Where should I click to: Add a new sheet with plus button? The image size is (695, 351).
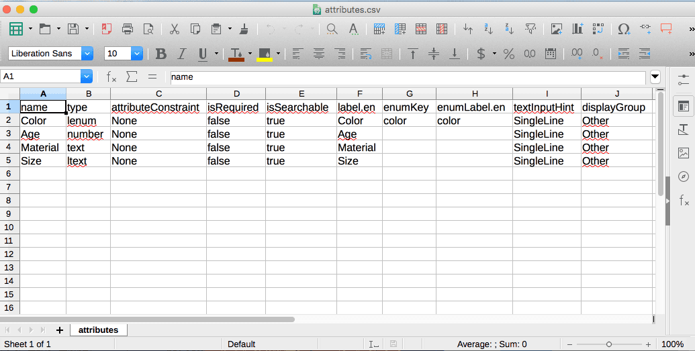[60, 330]
